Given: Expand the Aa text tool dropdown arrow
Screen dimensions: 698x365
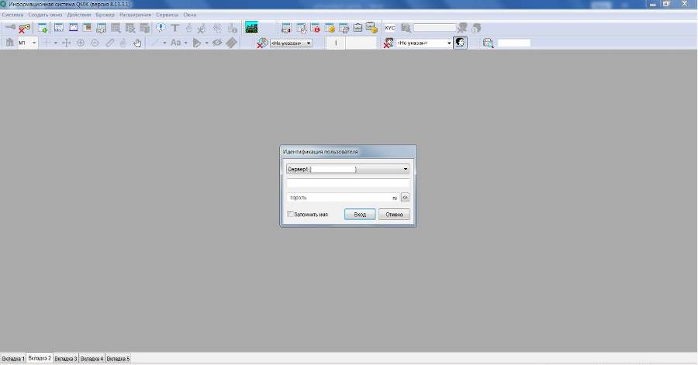Looking at the screenshot, I should click(185, 43).
